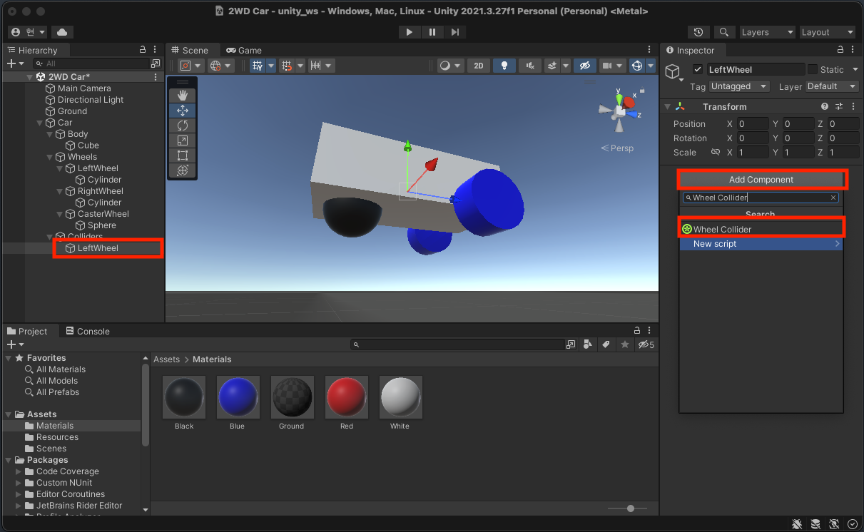Open the Layer Default dropdown
Viewport: 864px width, 532px height.
(x=832, y=86)
